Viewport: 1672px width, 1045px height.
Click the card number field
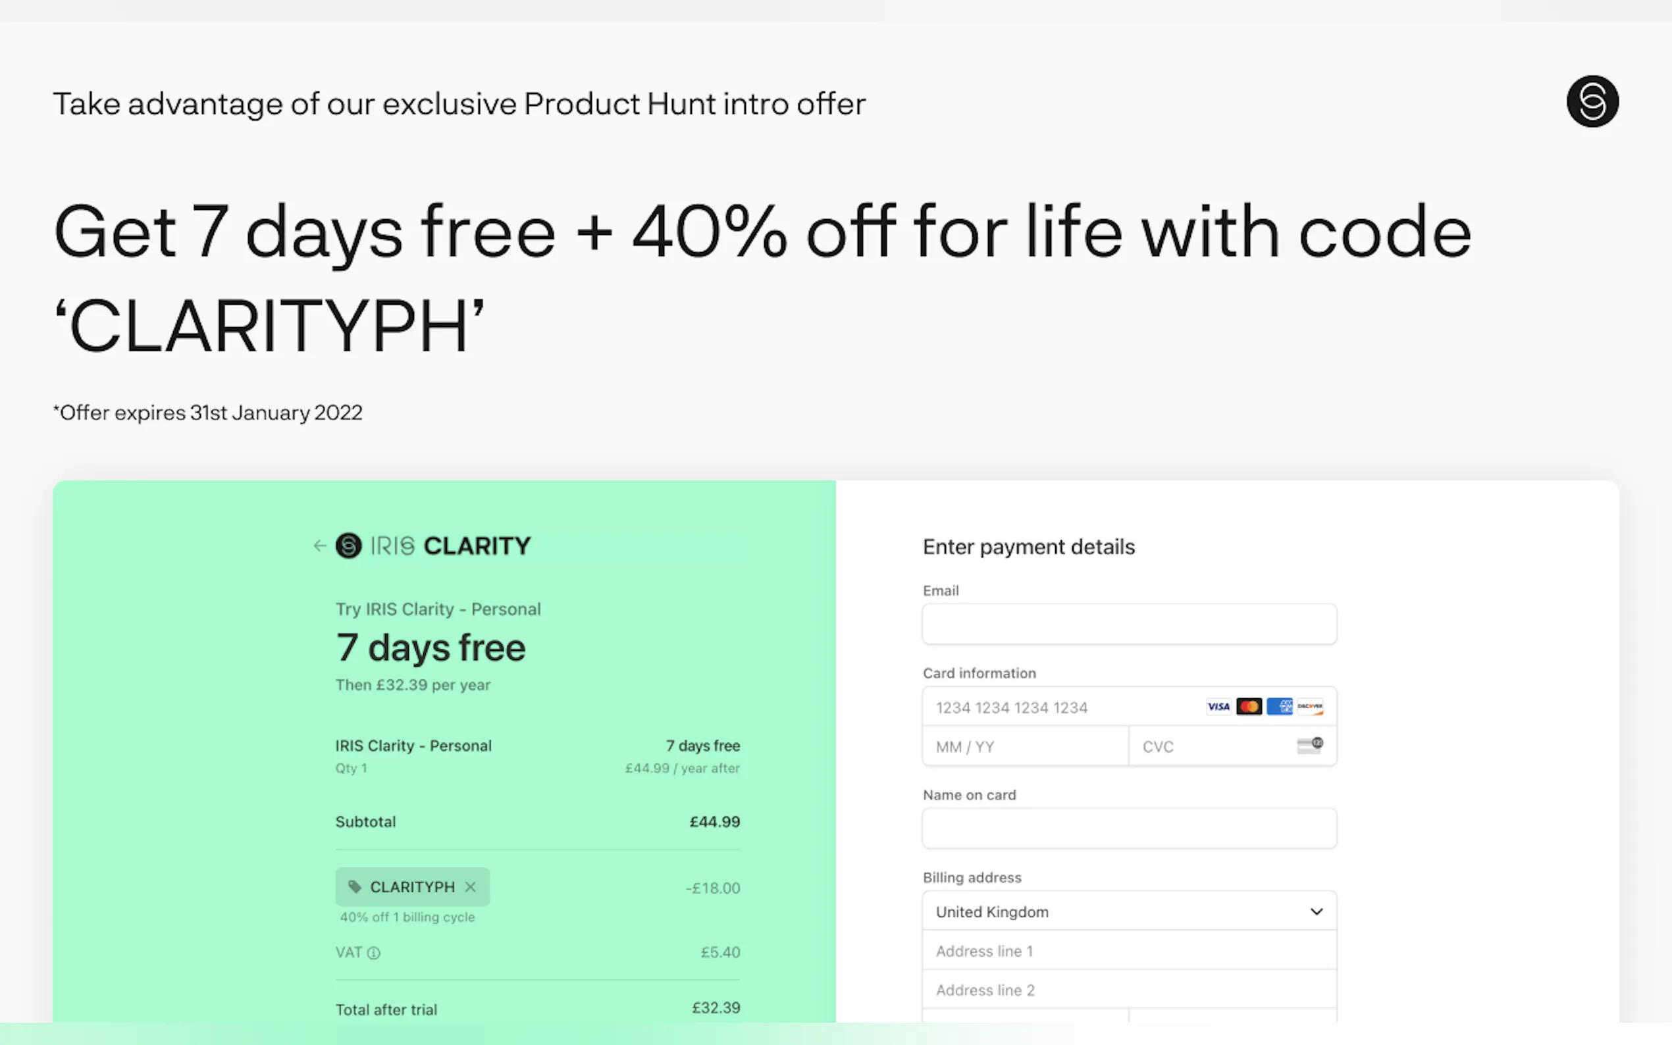(1064, 707)
